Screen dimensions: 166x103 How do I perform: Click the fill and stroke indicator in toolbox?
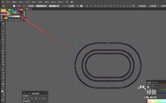(3, 92)
